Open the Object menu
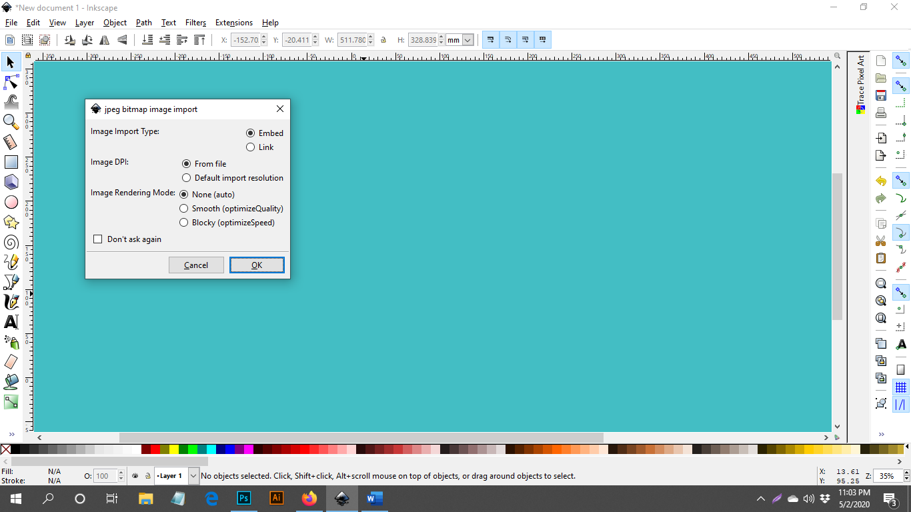The width and height of the screenshot is (911, 512). pyautogui.click(x=115, y=23)
